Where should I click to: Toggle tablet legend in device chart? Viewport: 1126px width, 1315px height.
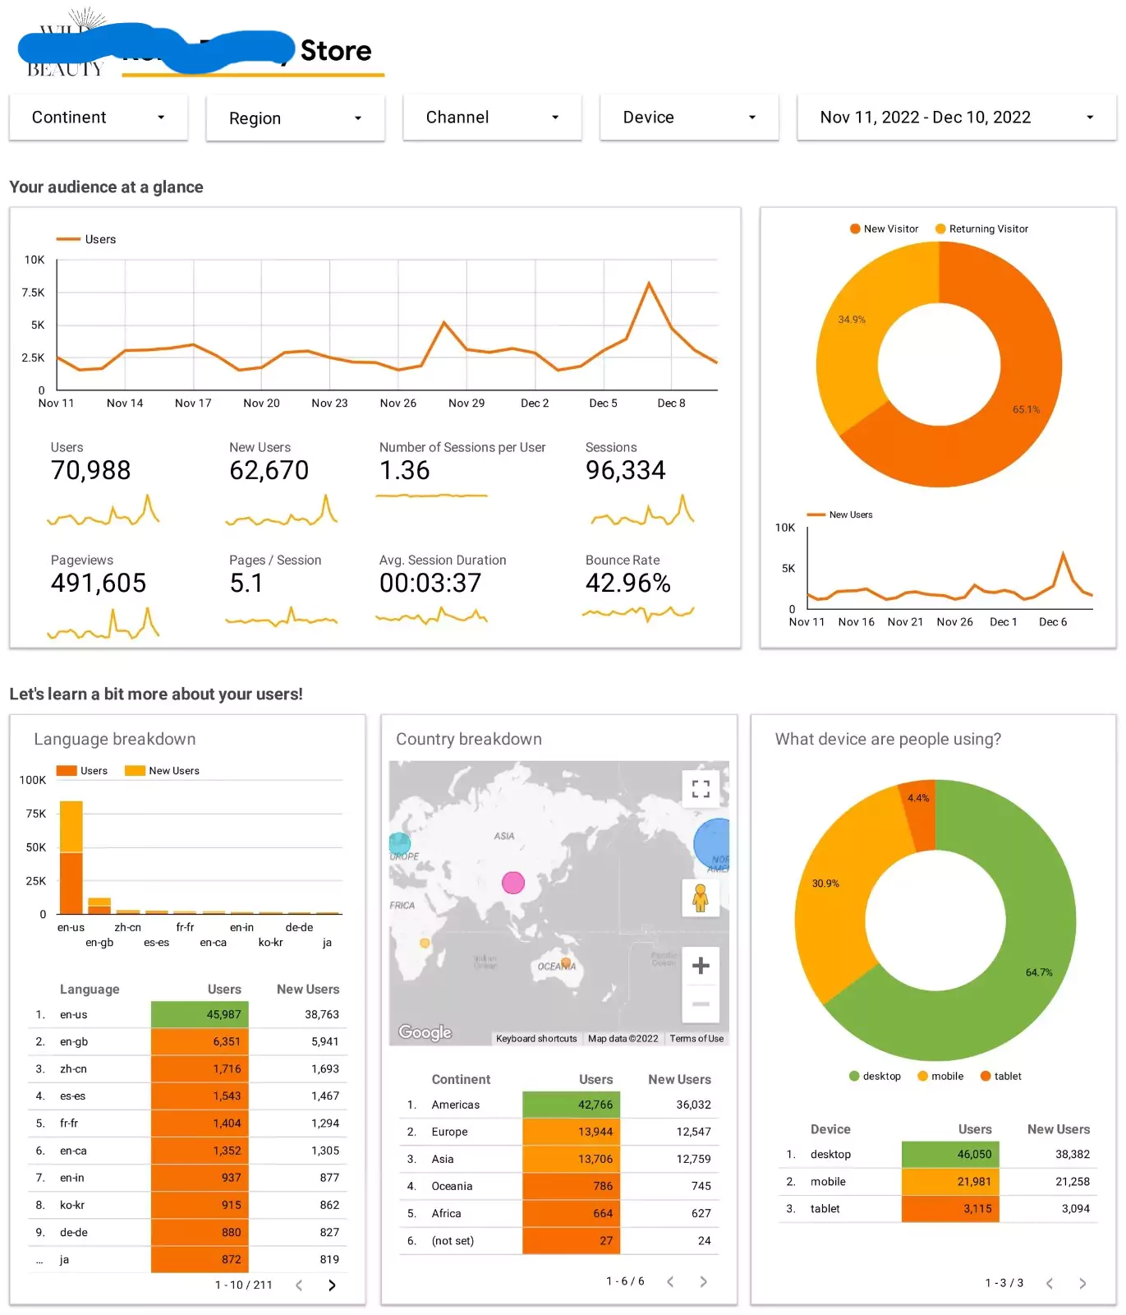coord(1001,1077)
